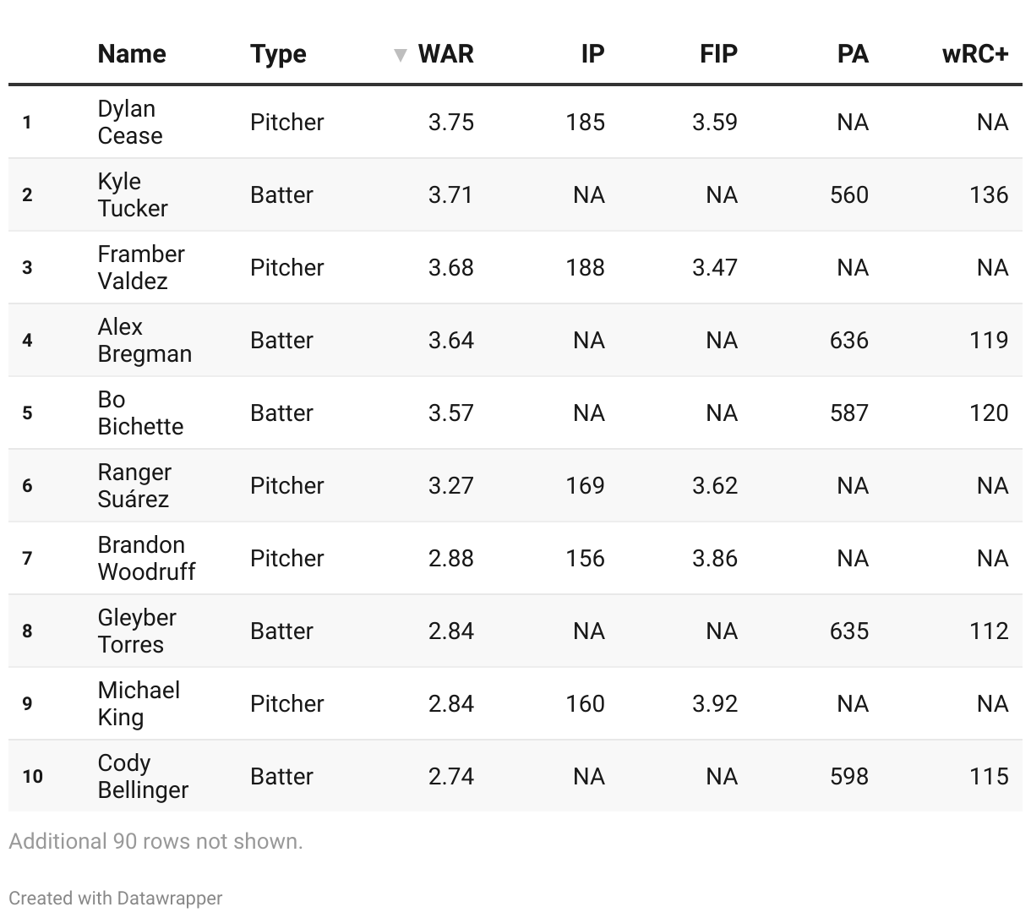1031x918 pixels.
Task: Sort by the wRC+ column
Action: click(x=974, y=54)
